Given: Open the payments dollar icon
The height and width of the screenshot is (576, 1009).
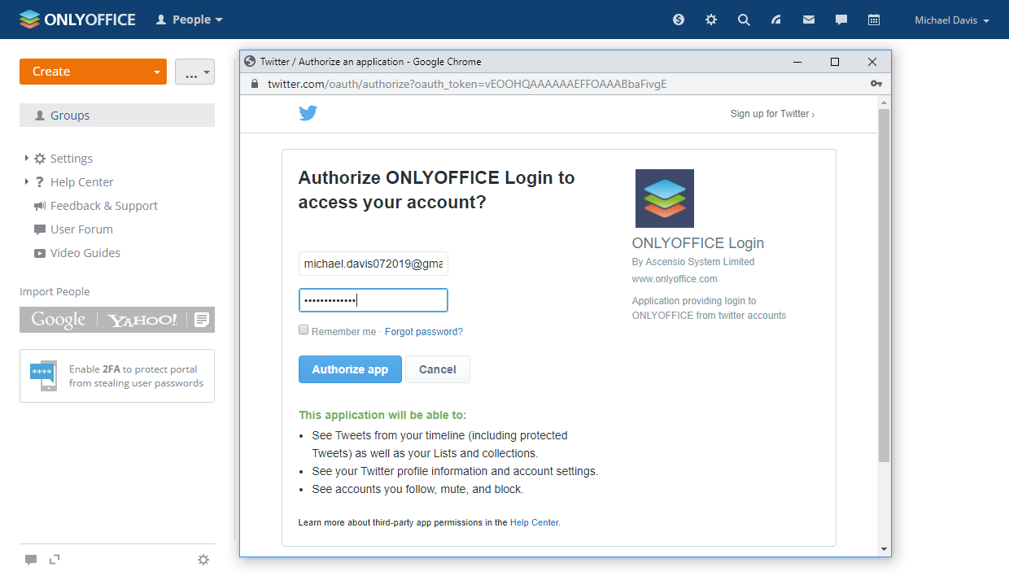Looking at the screenshot, I should (679, 20).
